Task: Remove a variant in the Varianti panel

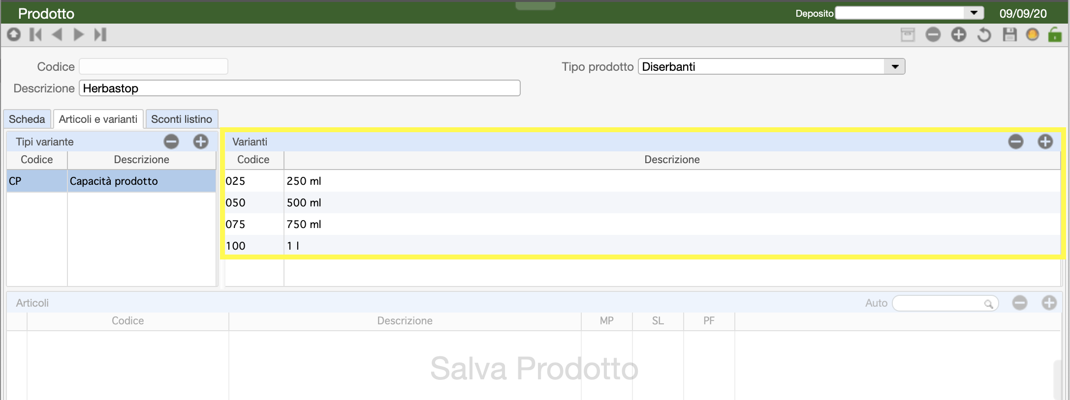Action: tap(1016, 142)
